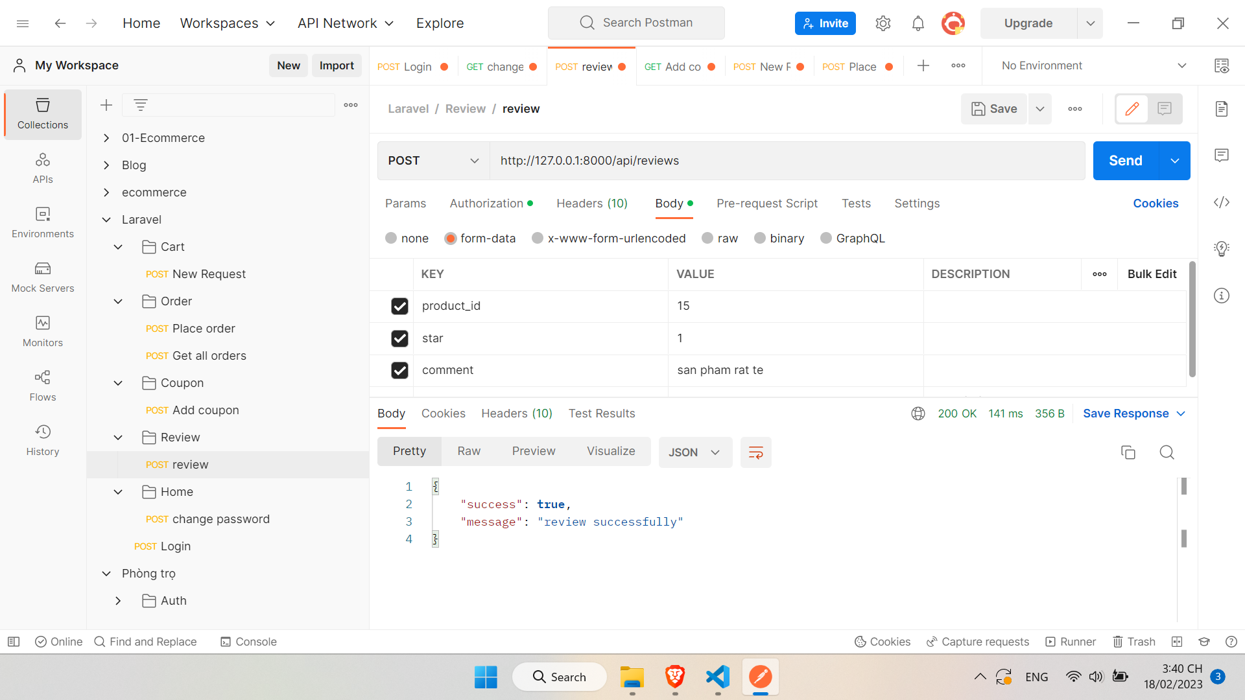Expand the Auth folder
The image size is (1245, 700).
point(117,600)
